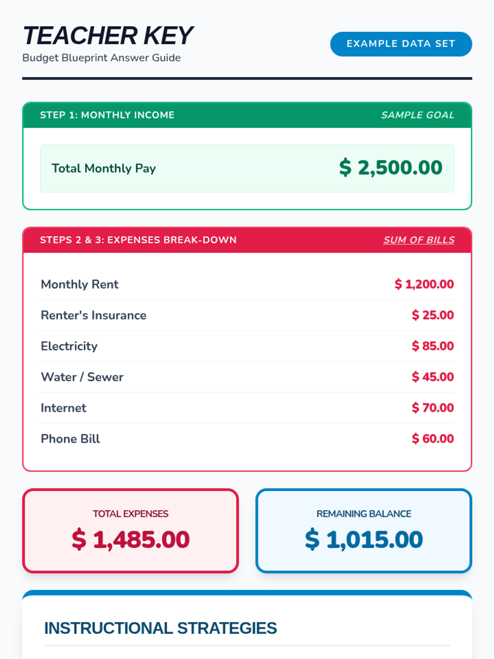Click the $2,500.00 monthly pay amount
Image resolution: width=494 pixels, height=659 pixels.
[390, 168]
